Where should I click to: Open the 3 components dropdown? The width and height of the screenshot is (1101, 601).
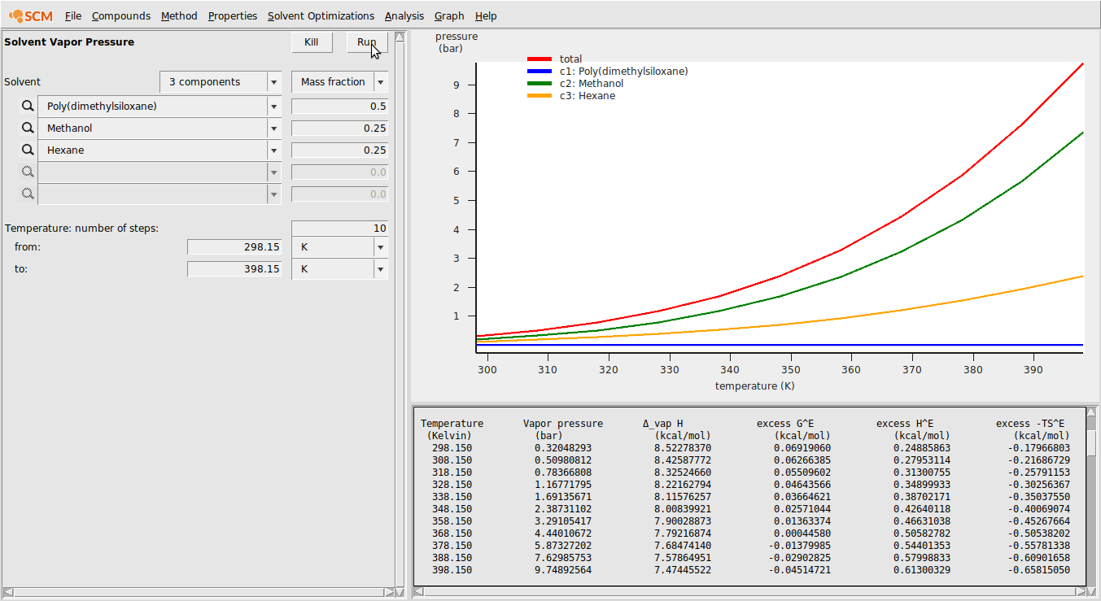[221, 82]
